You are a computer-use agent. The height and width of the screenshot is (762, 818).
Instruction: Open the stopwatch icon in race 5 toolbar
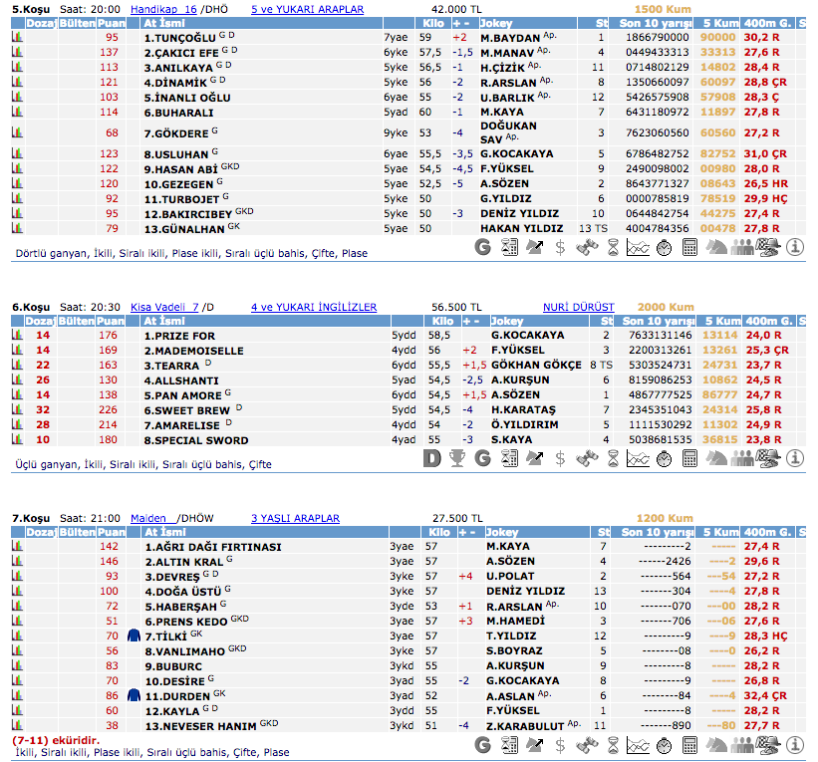click(664, 248)
